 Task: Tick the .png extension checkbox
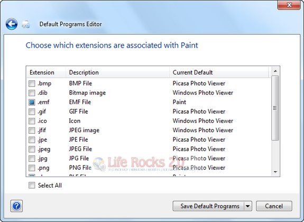click(x=32, y=168)
